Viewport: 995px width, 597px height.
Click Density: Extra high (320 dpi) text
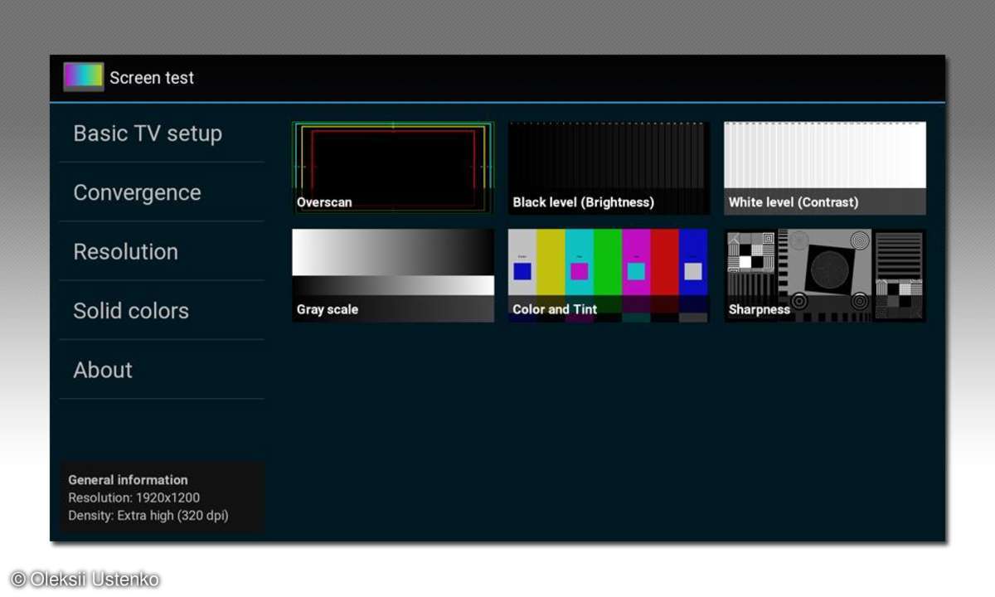click(148, 516)
